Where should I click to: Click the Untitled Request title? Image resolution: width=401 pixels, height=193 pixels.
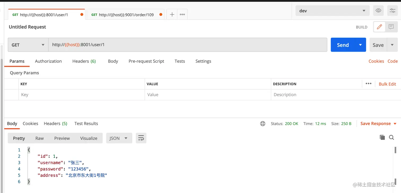tap(27, 27)
